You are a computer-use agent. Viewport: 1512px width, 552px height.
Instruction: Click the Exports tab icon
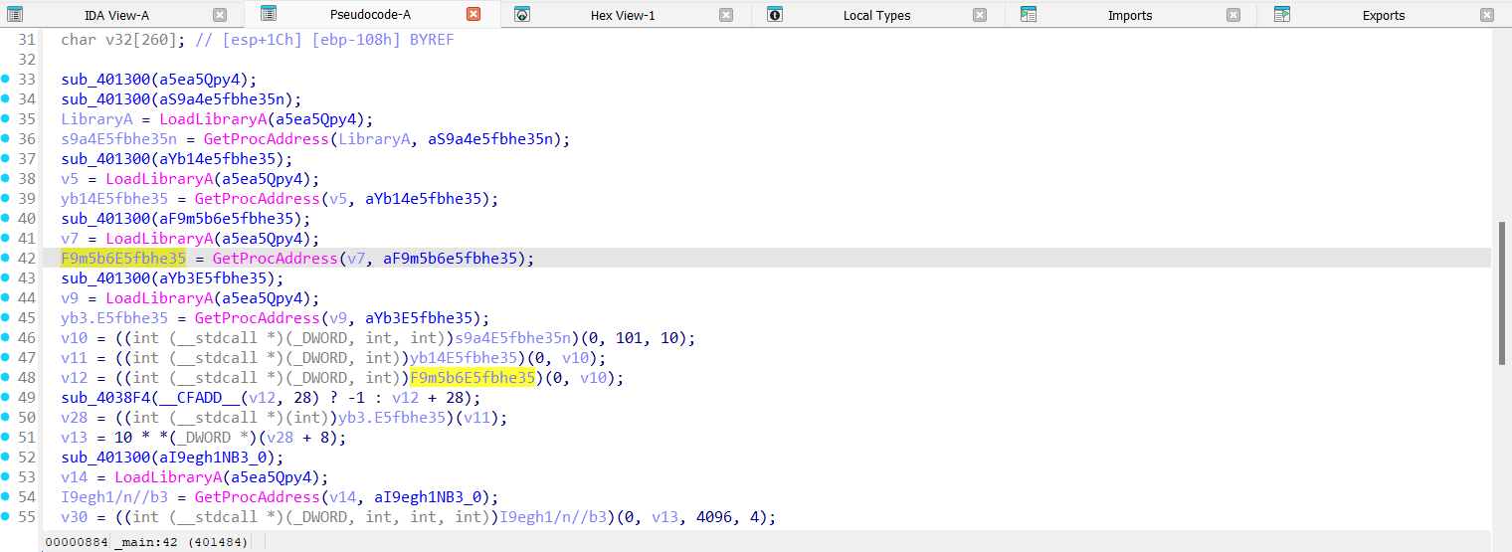pos(1282,15)
